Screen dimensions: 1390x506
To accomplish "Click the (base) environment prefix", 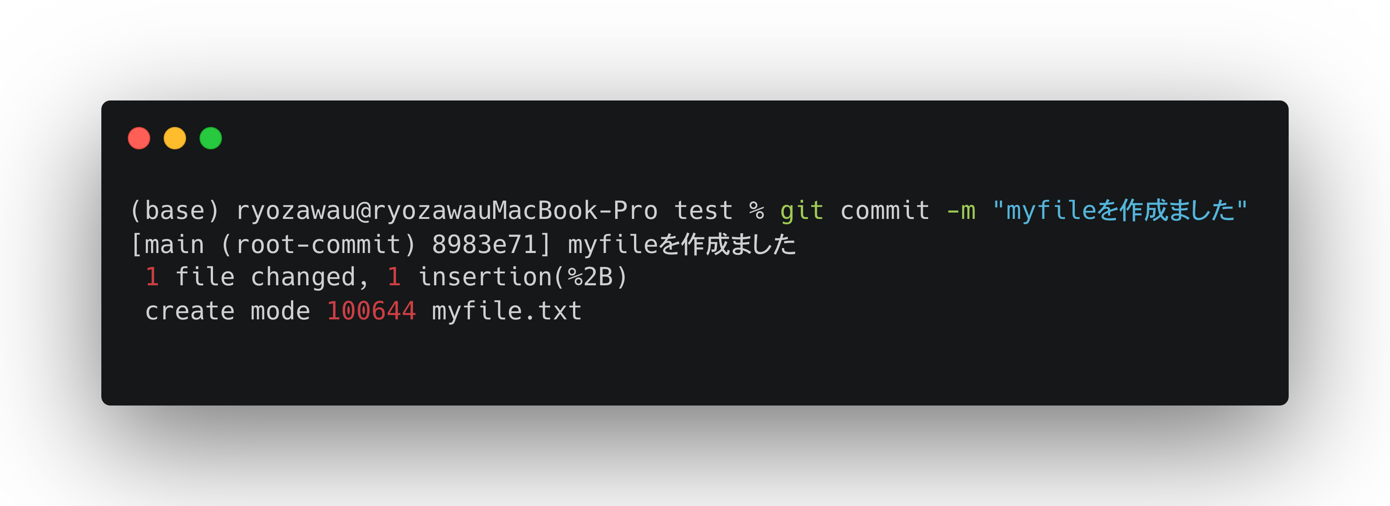I will tap(175, 210).
